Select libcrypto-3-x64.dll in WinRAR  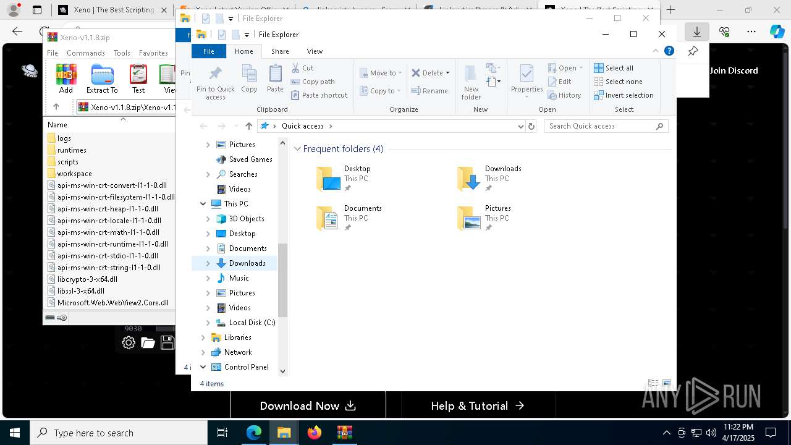[x=87, y=279]
